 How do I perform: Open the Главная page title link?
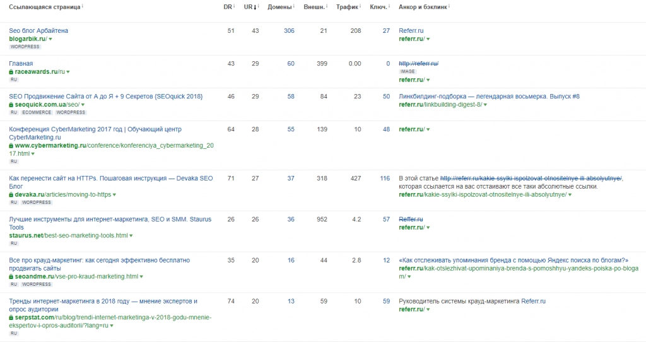21,64
